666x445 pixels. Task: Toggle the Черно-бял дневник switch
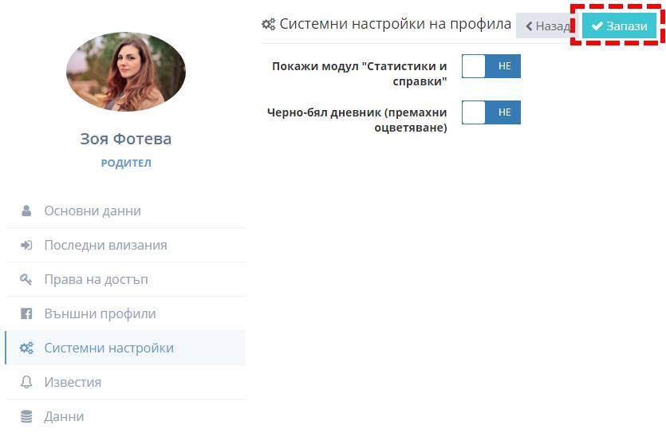click(x=491, y=112)
